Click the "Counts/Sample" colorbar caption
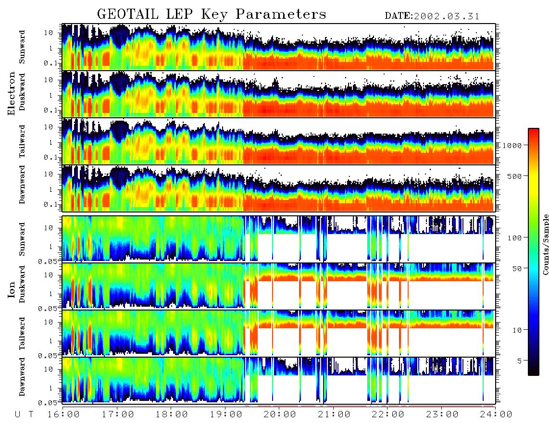Screen dimensions: 549x423 tap(545, 244)
